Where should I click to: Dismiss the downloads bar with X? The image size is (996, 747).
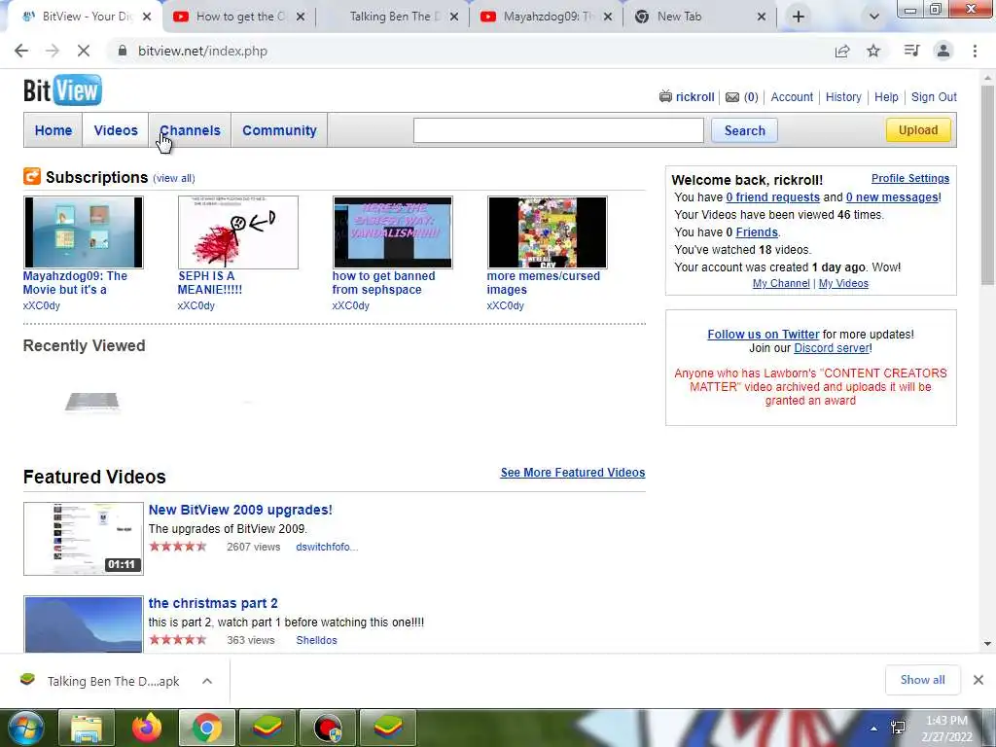click(x=978, y=680)
